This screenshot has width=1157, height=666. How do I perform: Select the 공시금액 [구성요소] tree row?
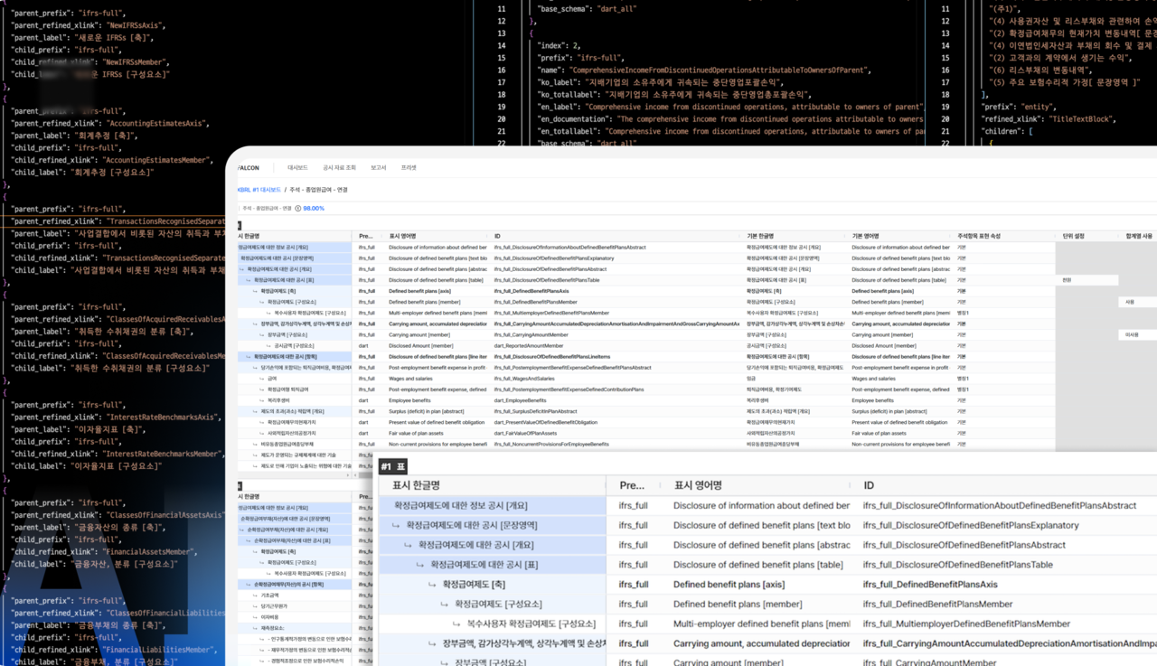point(295,345)
